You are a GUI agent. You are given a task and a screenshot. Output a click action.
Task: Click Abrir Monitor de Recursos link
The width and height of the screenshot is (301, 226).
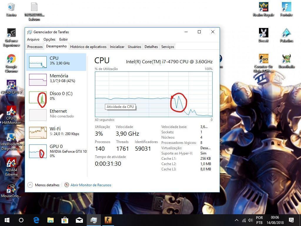(x=91, y=185)
